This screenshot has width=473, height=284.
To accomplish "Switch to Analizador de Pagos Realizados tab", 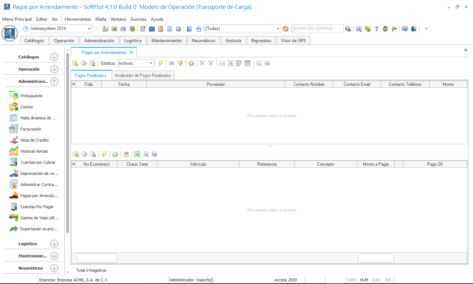I will tap(143, 75).
